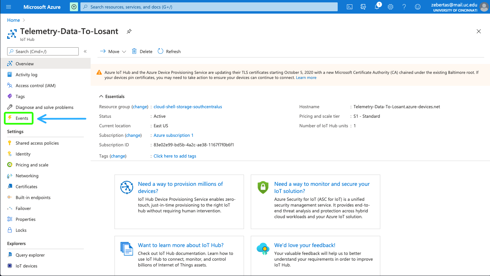Collapse the Essentials section
Screen dimensions: 490x276
point(112,96)
